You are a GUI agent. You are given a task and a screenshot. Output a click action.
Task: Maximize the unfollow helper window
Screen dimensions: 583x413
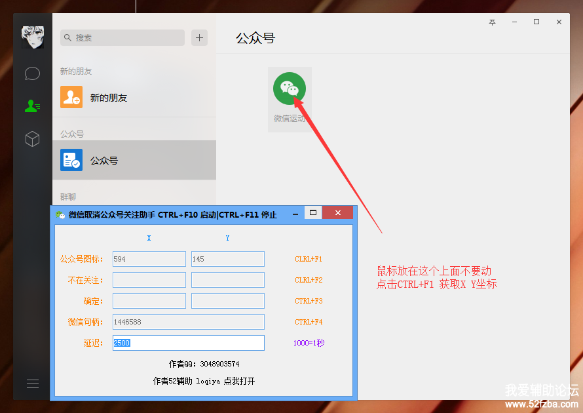(x=313, y=213)
